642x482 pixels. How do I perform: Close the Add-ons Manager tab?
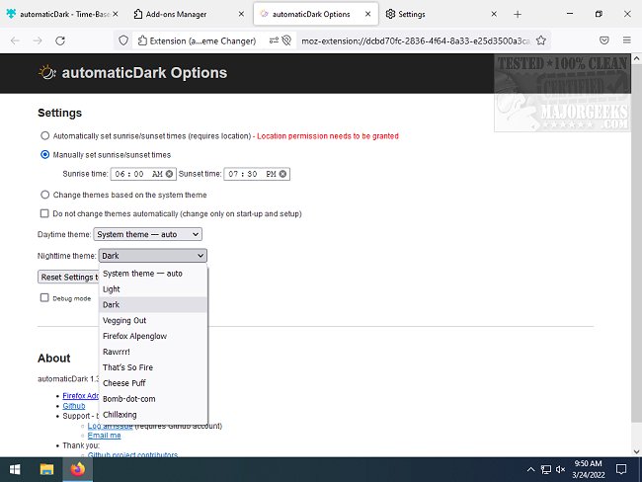tap(241, 14)
